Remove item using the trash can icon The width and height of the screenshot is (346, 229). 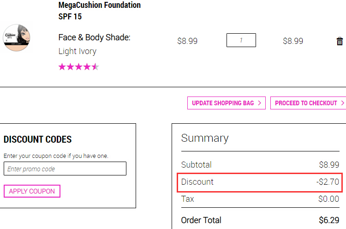click(340, 41)
